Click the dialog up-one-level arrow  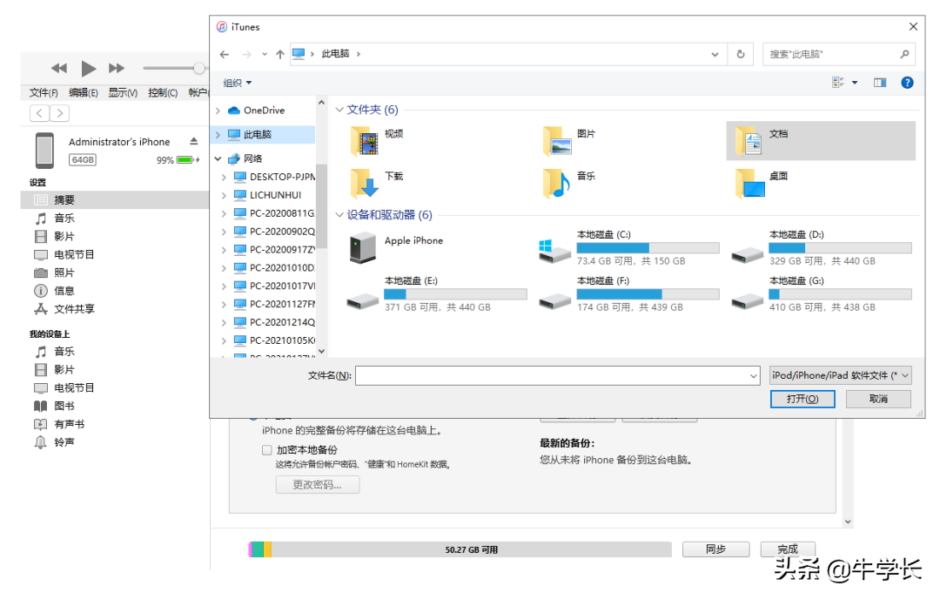pos(280,54)
